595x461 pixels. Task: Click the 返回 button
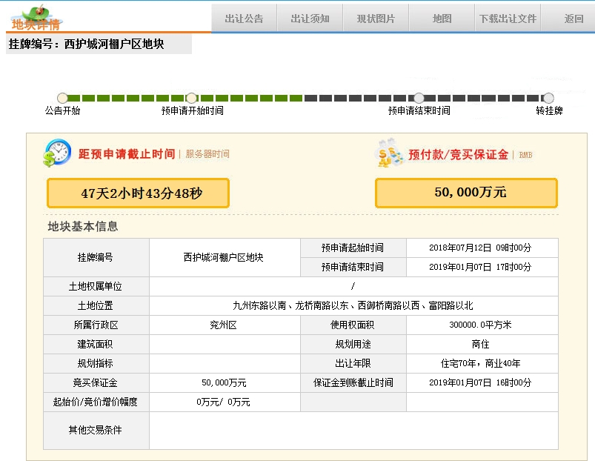coord(574,19)
